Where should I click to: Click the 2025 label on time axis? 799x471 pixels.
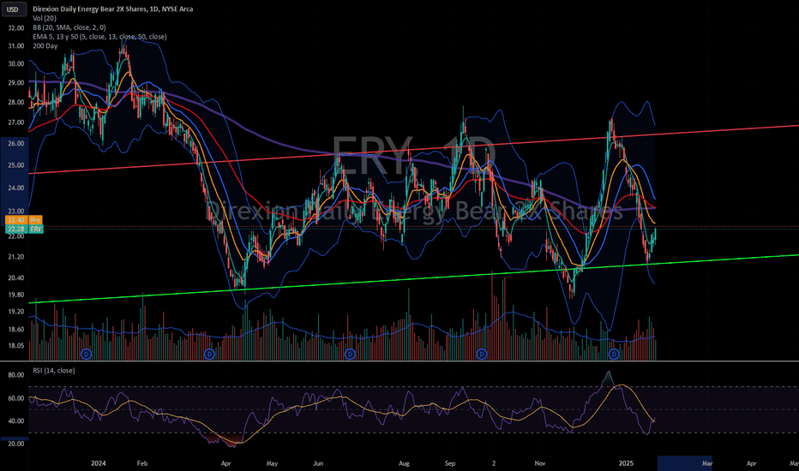627,463
